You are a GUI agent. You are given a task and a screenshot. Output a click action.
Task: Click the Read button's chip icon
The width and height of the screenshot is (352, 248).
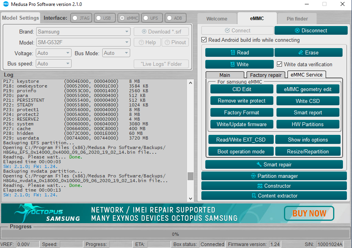233,52
